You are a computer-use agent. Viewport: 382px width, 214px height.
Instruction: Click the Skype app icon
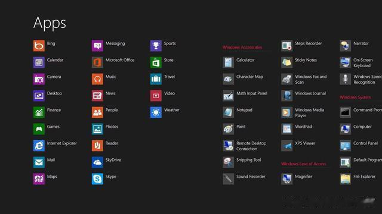pos(97,179)
